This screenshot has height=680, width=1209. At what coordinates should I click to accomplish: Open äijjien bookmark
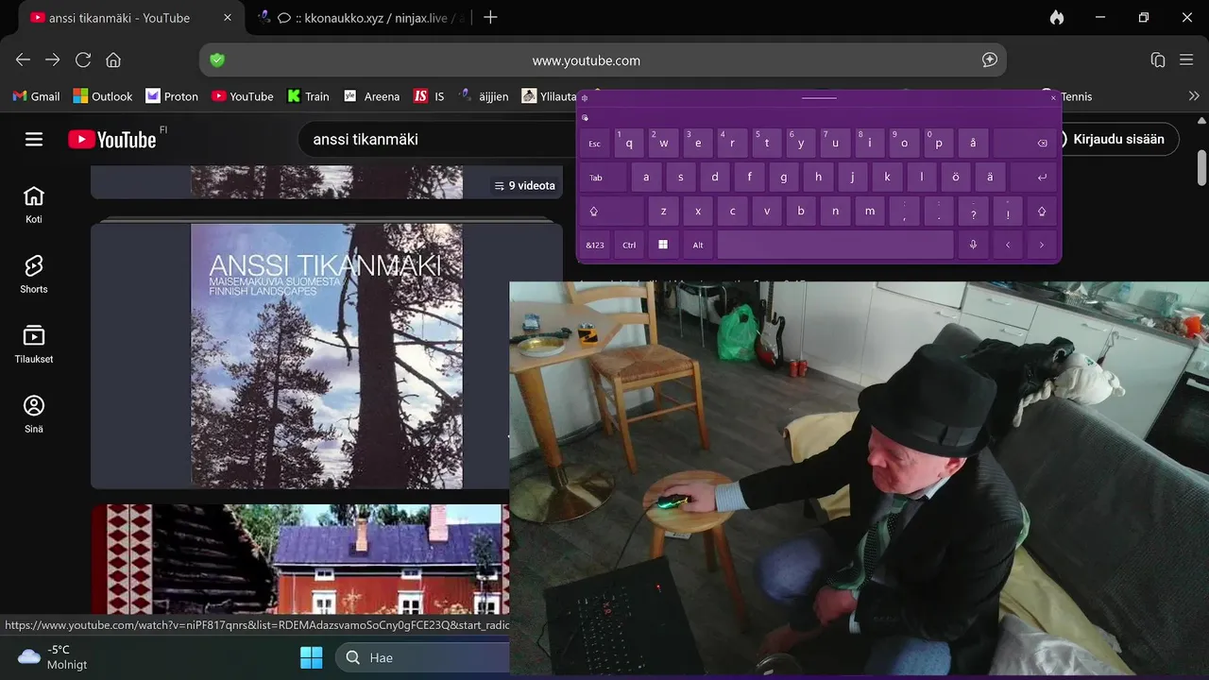[x=484, y=96]
